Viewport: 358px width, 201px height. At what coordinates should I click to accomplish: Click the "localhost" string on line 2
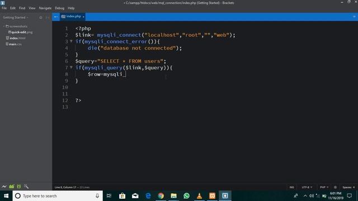[x=162, y=35]
